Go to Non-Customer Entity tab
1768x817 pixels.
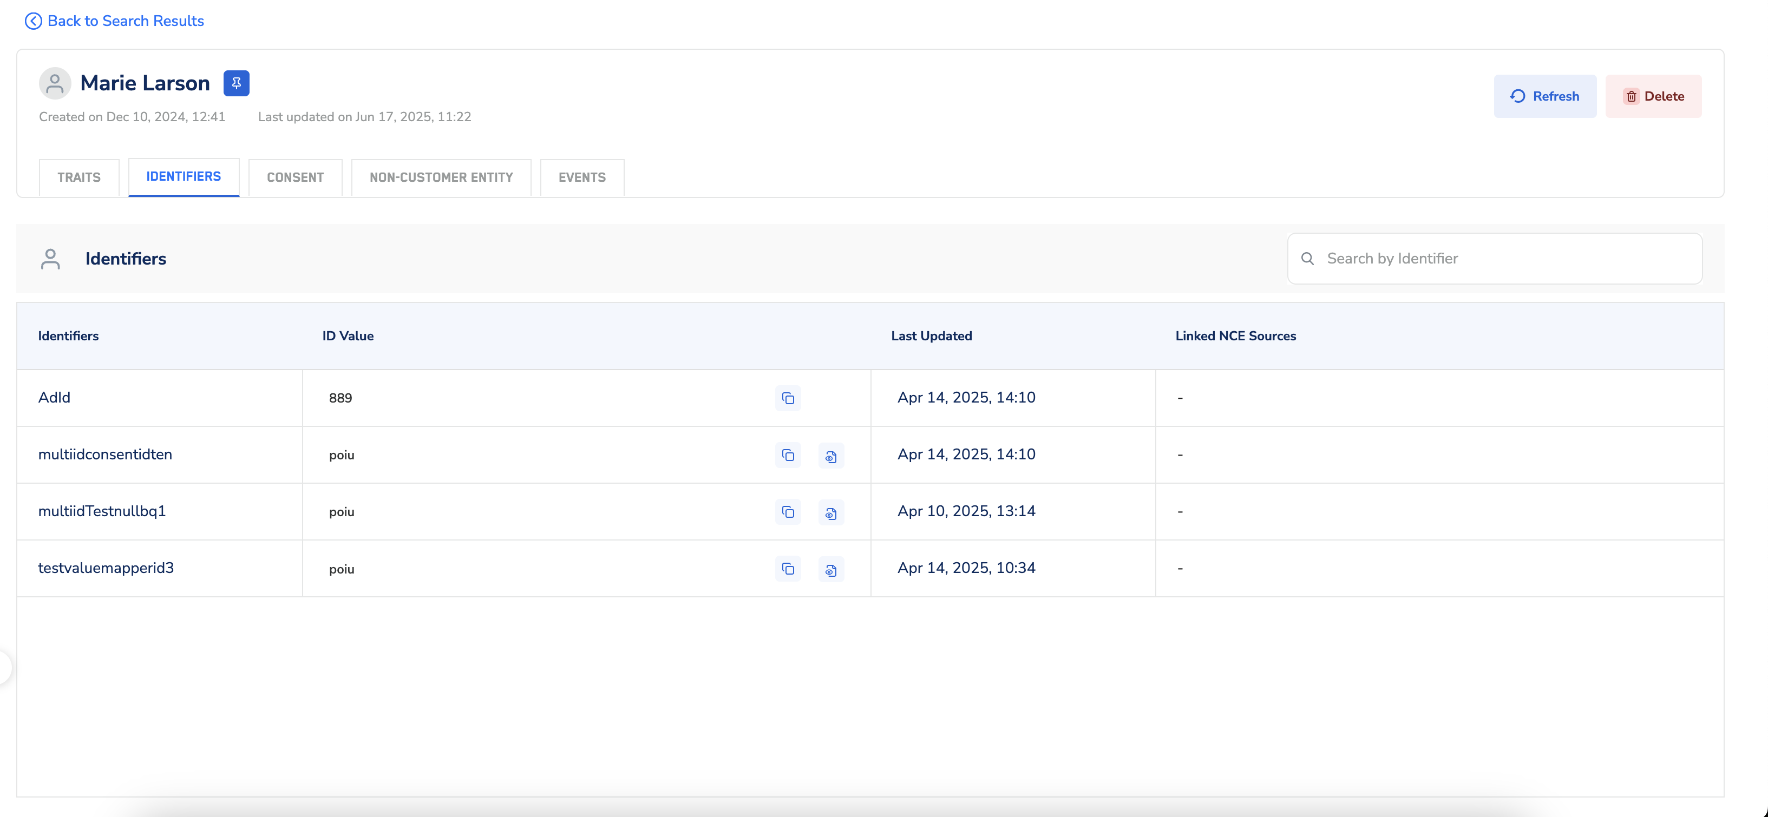pyautogui.click(x=441, y=177)
